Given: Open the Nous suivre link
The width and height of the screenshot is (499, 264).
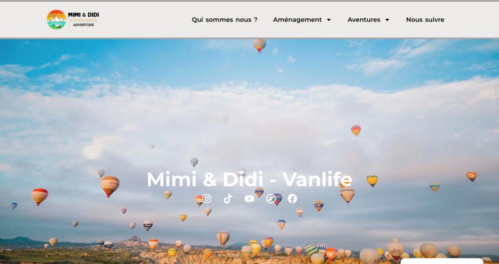Looking at the screenshot, I should click(x=425, y=20).
